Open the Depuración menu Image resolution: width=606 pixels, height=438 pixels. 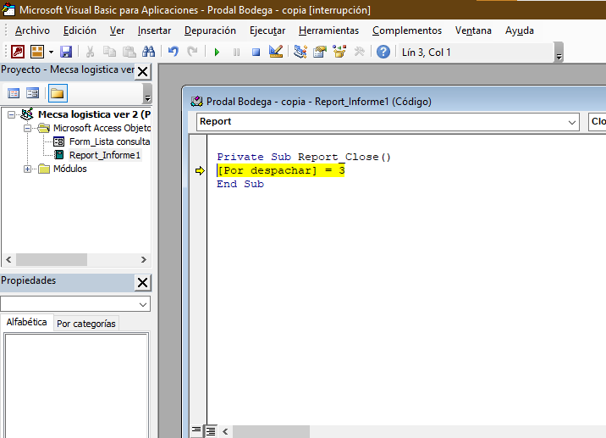coord(210,30)
